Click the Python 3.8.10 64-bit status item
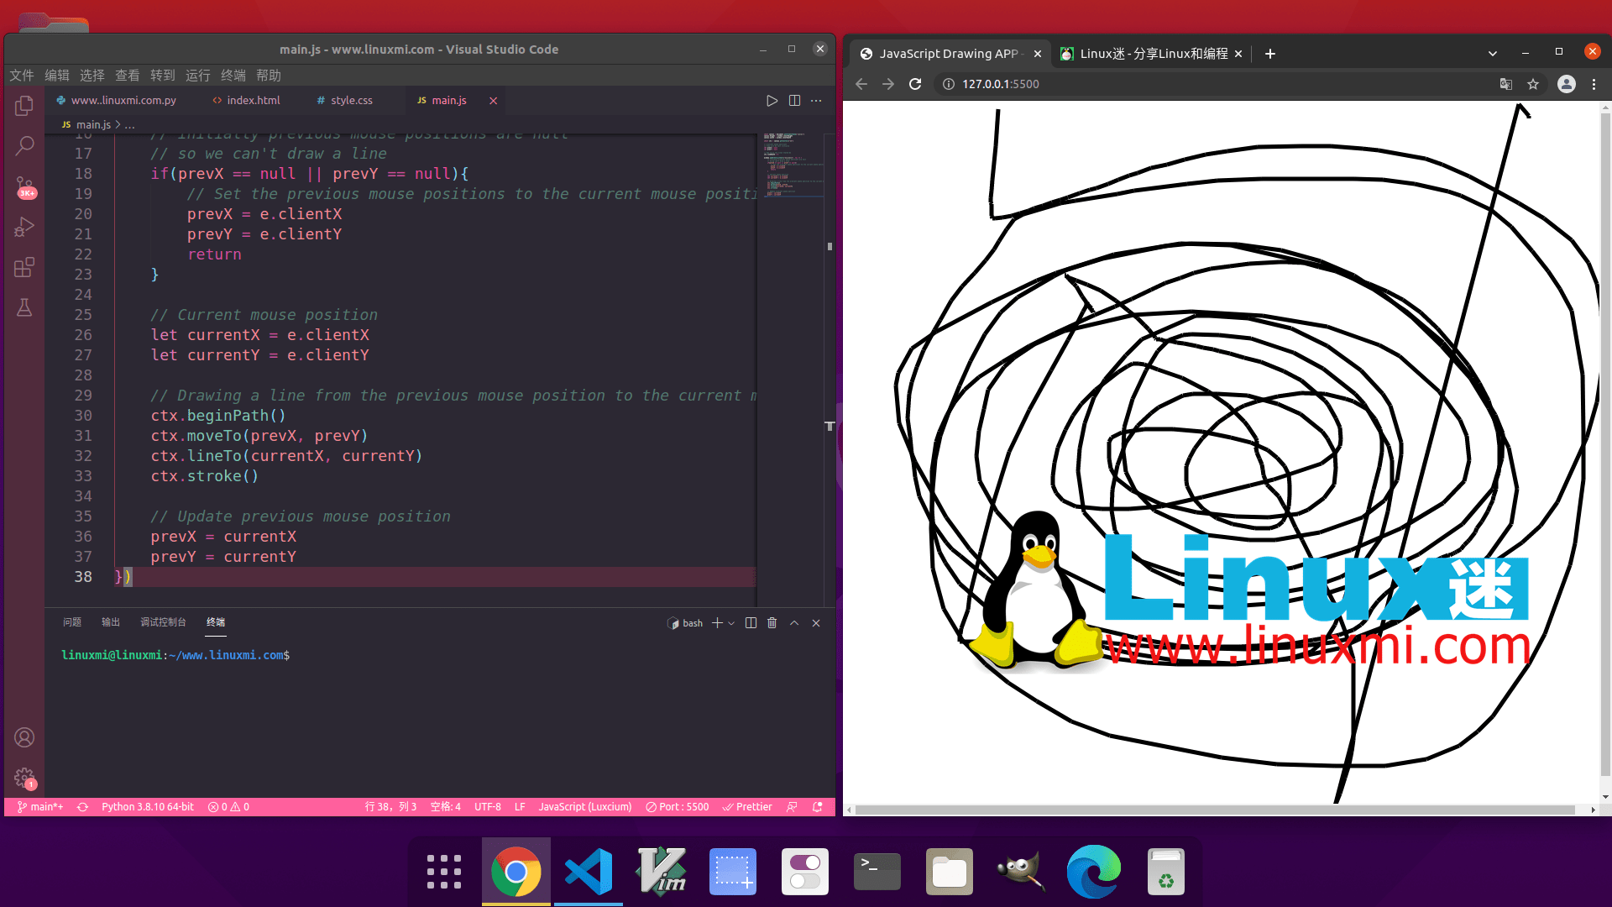 pyautogui.click(x=147, y=806)
